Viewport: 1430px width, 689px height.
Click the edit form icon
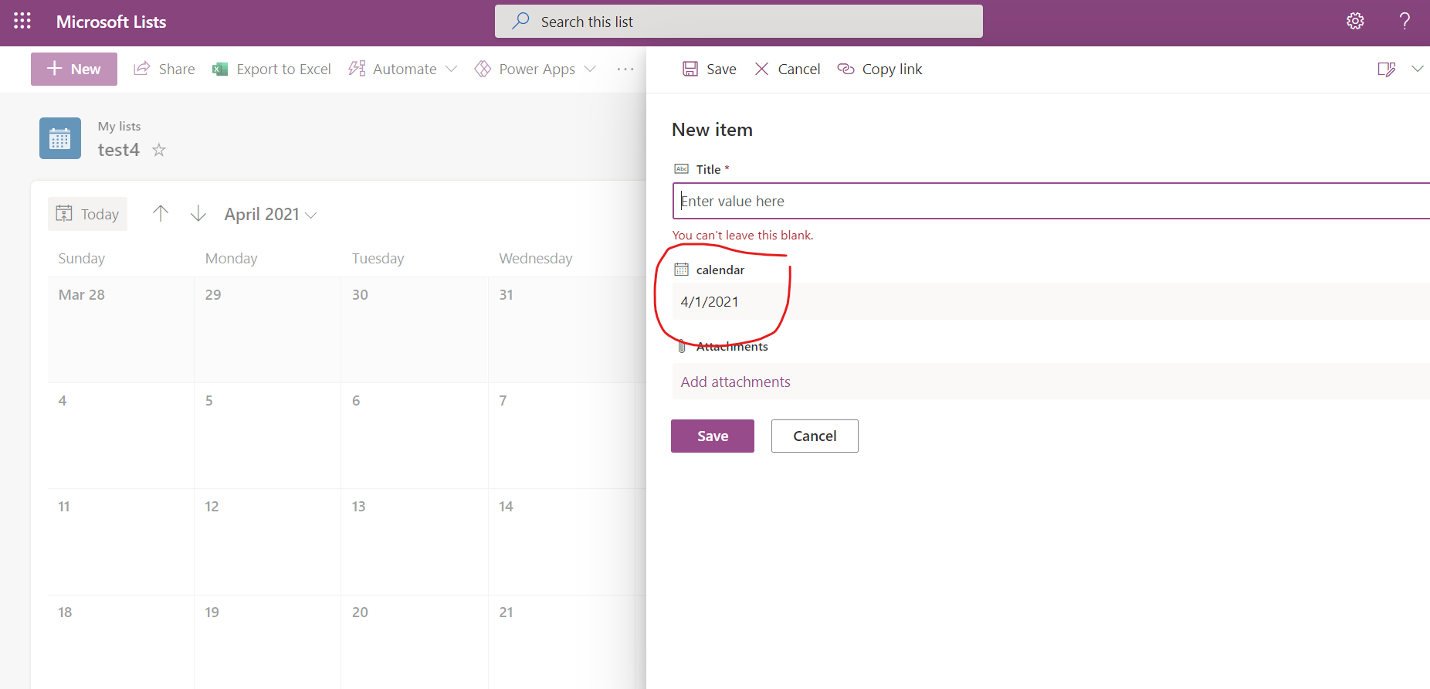(x=1387, y=69)
